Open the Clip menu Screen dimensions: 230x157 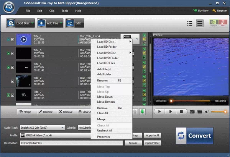(52, 11)
